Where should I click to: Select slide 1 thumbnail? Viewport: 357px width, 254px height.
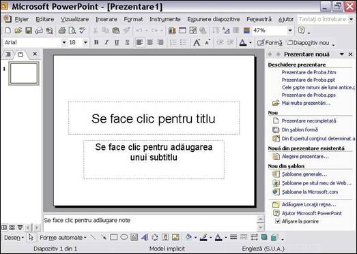[x=24, y=74]
